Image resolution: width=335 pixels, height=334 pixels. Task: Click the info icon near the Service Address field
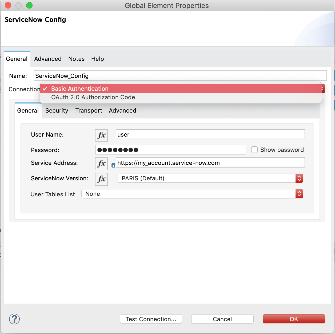click(x=113, y=165)
